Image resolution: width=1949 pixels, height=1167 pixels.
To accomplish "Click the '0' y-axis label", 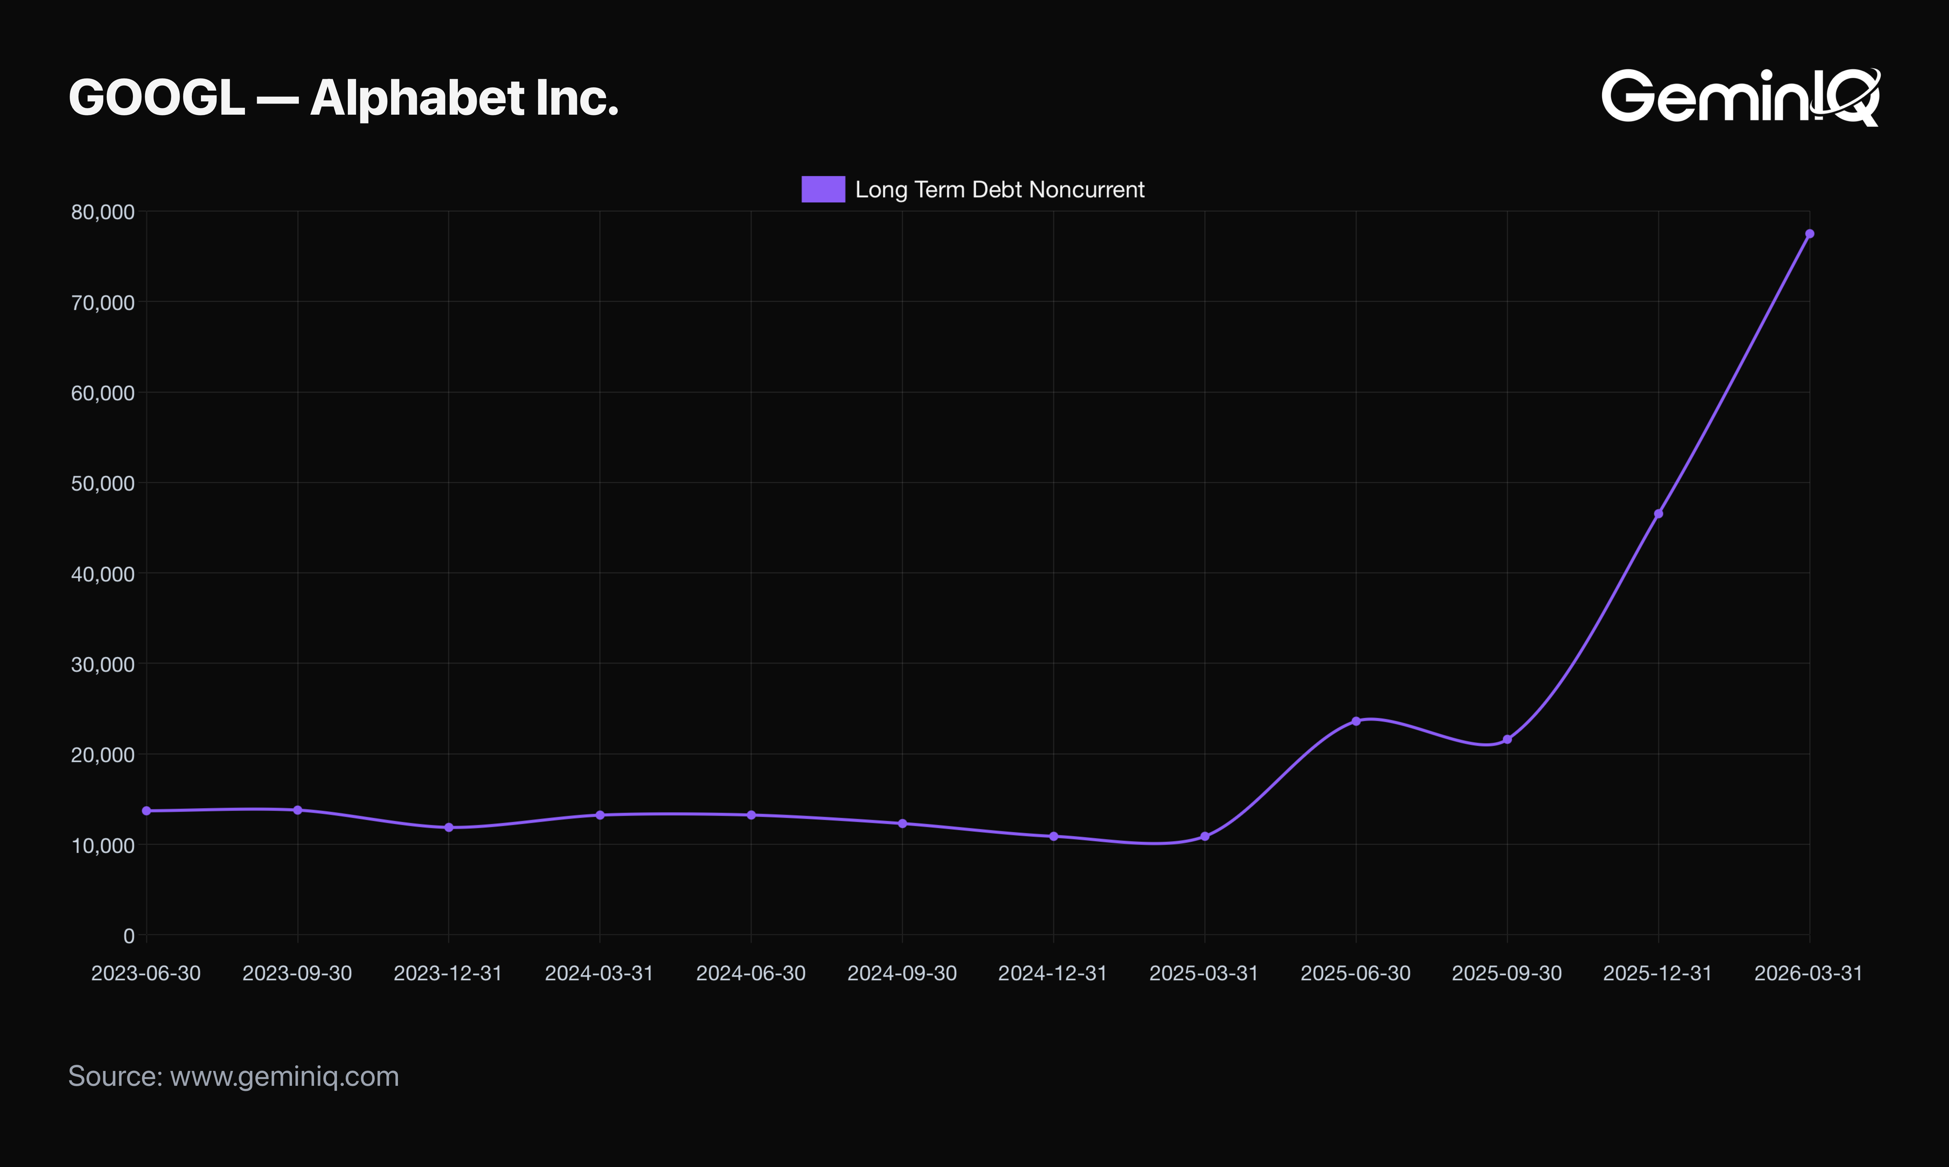I will coord(129,936).
